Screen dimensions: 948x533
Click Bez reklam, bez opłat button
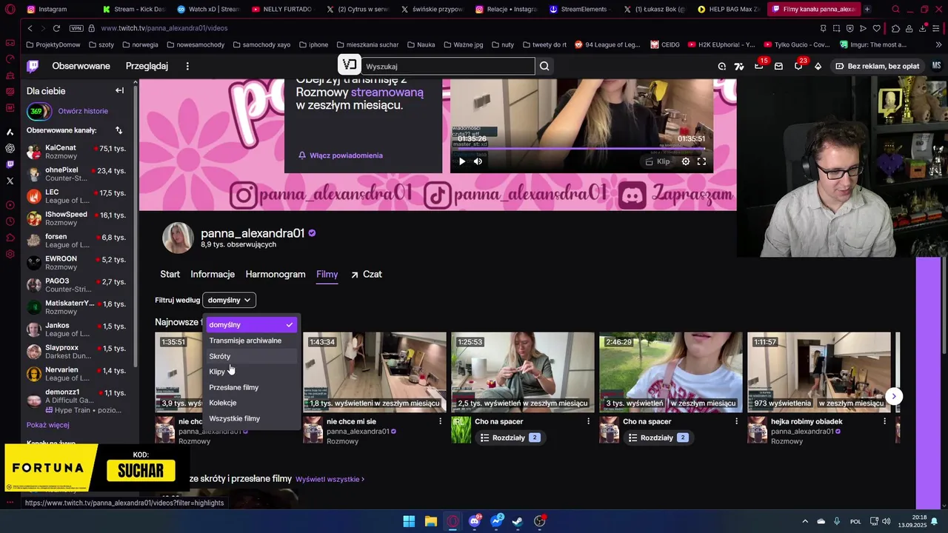click(x=877, y=66)
